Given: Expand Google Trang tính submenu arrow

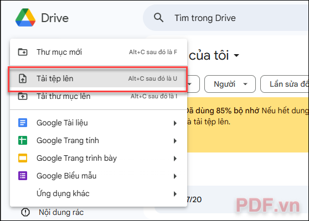Looking at the screenshot, I should [175, 141].
